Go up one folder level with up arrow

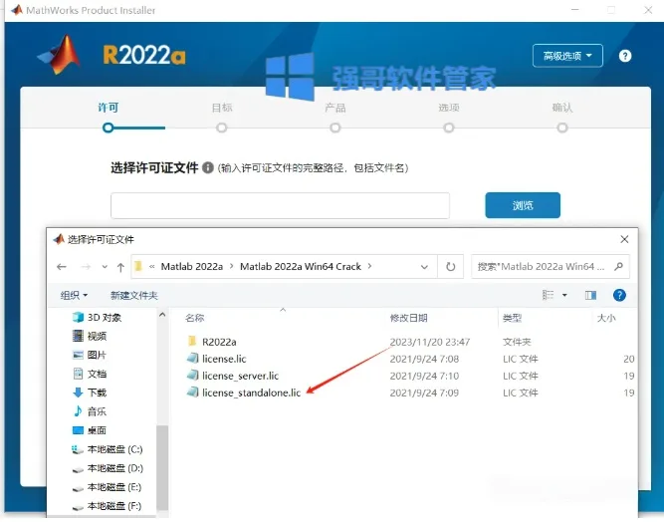coord(120,267)
